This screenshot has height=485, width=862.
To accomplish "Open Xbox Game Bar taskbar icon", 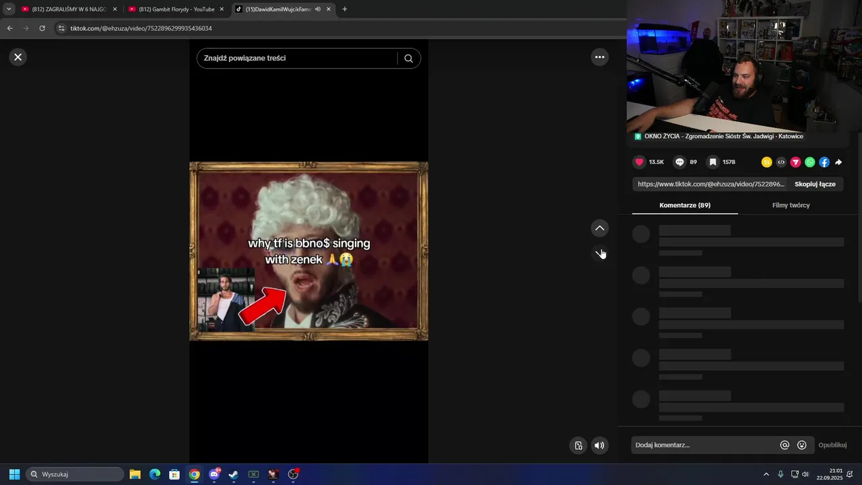I will 253,474.
